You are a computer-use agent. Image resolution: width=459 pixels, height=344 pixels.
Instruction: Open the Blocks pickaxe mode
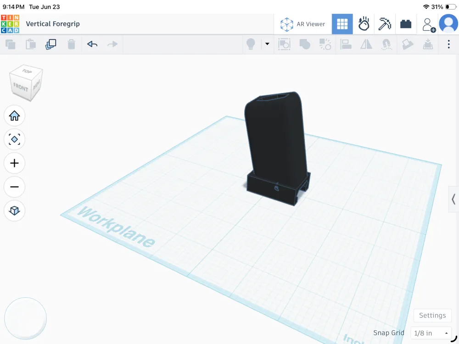(385, 24)
